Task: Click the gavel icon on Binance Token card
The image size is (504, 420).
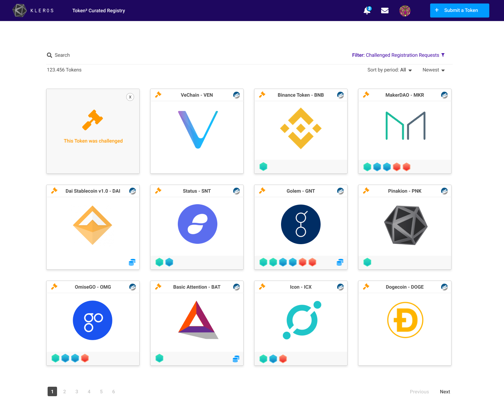Action: tap(262, 95)
